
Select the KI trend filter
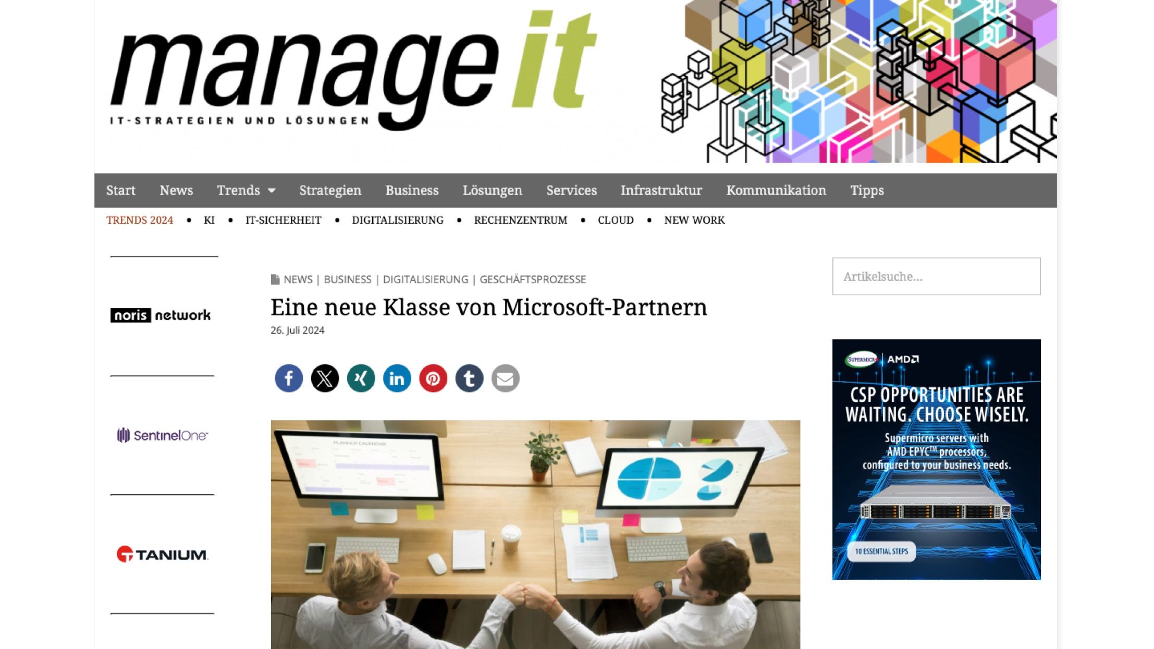click(x=208, y=221)
